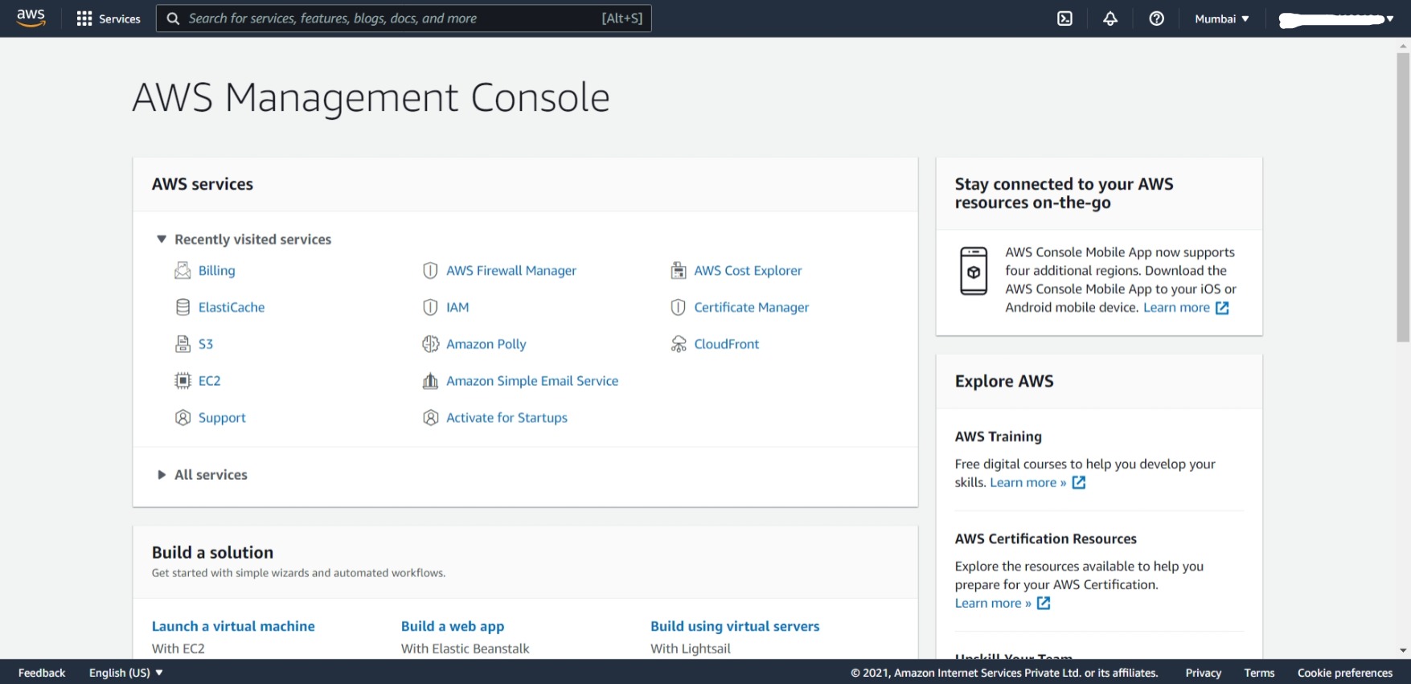The image size is (1411, 684).
Task: Open the help question mark icon
Action: click(x=1156, y=18)
